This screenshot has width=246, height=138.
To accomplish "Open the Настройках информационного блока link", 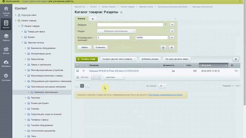I will pyautogui.click(x=165, y=95).
